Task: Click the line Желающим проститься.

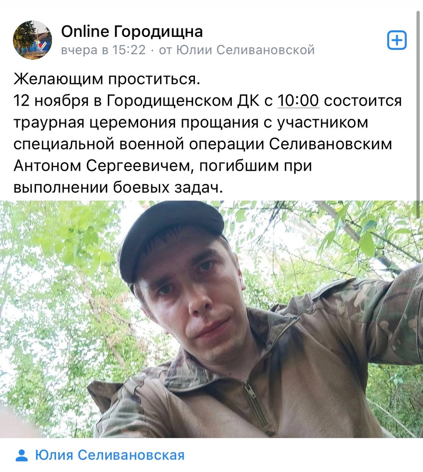Action: click(107, 79)
